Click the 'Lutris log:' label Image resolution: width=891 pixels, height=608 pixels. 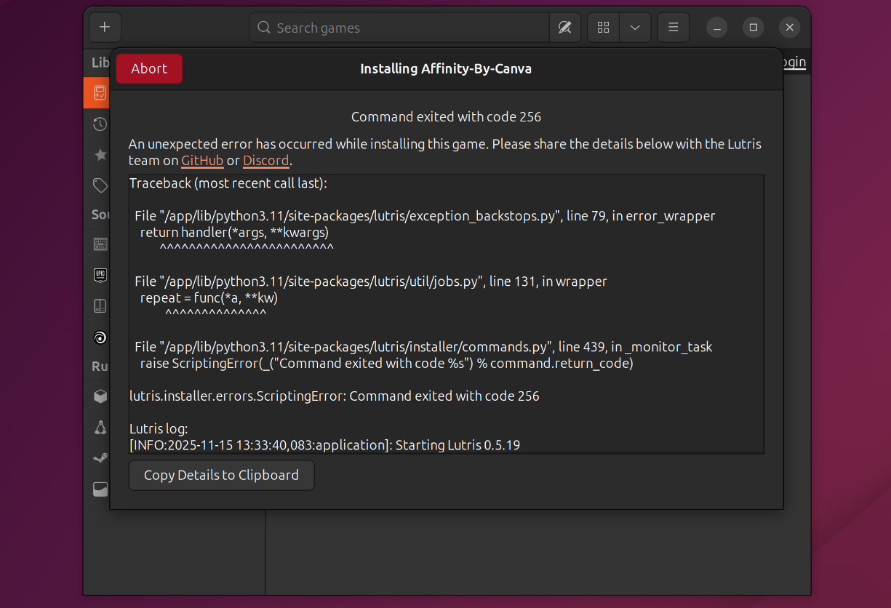point(159,429)
